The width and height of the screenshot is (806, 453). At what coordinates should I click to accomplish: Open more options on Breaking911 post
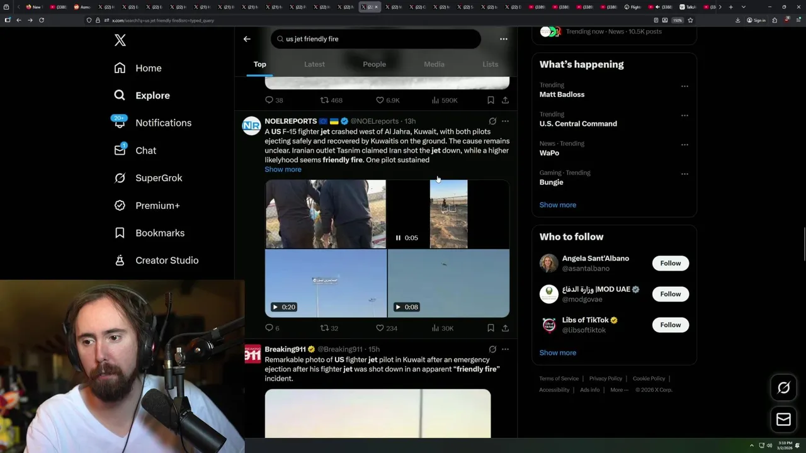pyautogui.click(x=505, y=349)
